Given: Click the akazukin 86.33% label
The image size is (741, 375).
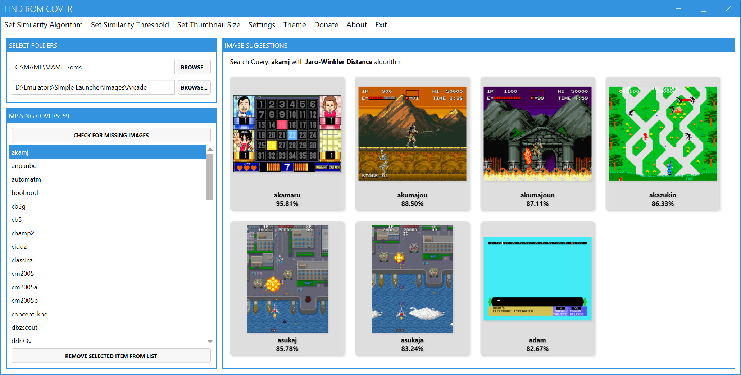Looking at the screenshot, I should coord(663,200).
